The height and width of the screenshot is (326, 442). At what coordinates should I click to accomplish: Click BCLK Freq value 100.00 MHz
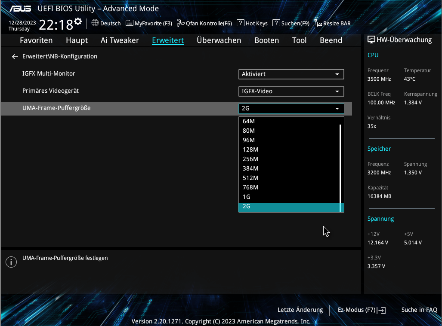(x=381, y=103)
